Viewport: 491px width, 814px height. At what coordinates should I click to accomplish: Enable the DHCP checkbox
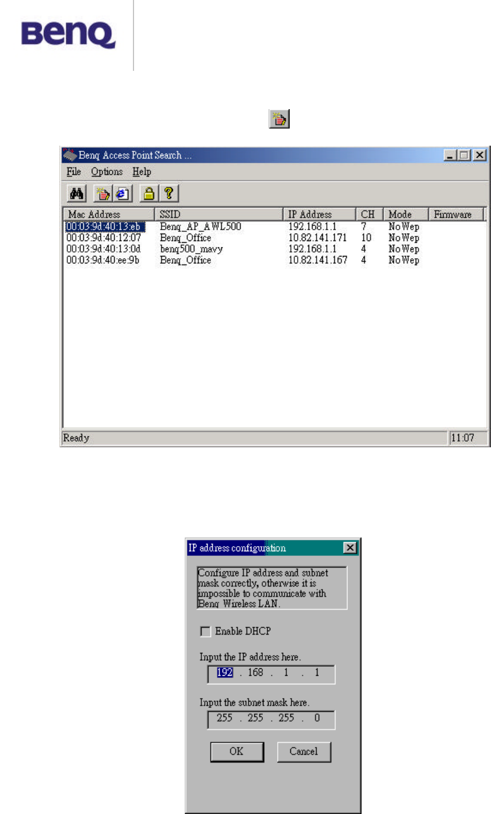(x=205, y=631)
